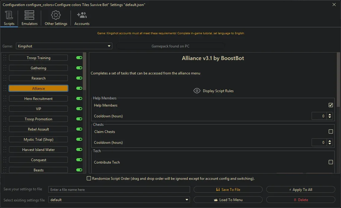Uncheck the Help Members checkbox
341x208 pixels.
click(x=331, y=105)
